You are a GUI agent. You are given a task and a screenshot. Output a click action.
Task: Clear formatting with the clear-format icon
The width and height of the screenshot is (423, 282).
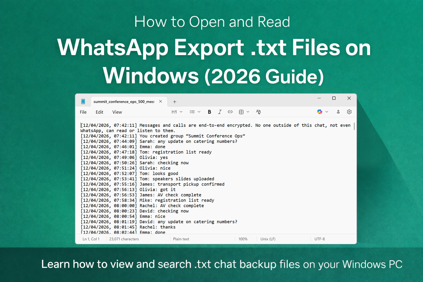point(258,112)
